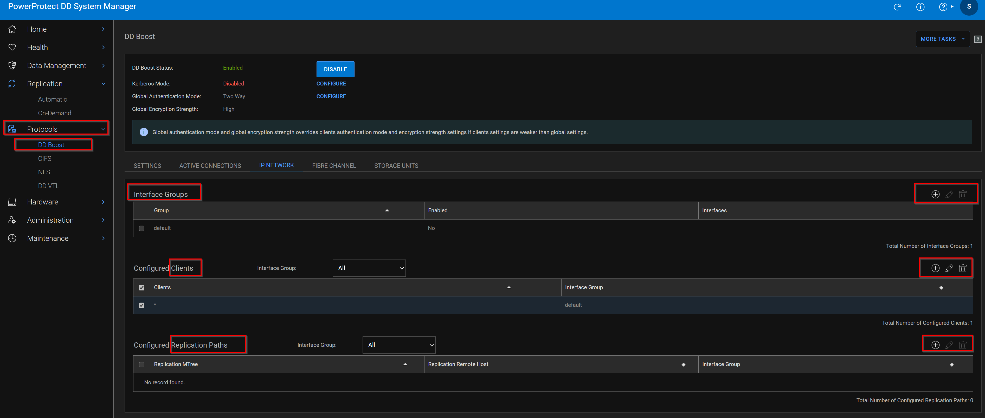The height and width of the screenshot is (418, 985).
Task: Delete the selected configured clients
Action: point(963,268)
